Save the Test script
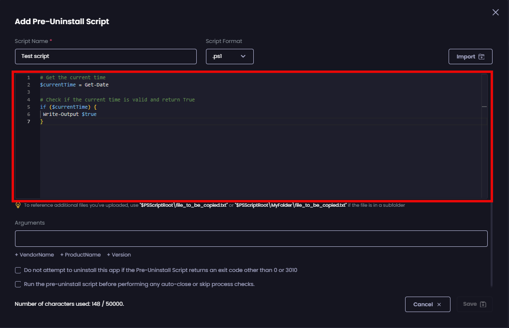This screenshot has width=509, height=328. pos(474,304)
